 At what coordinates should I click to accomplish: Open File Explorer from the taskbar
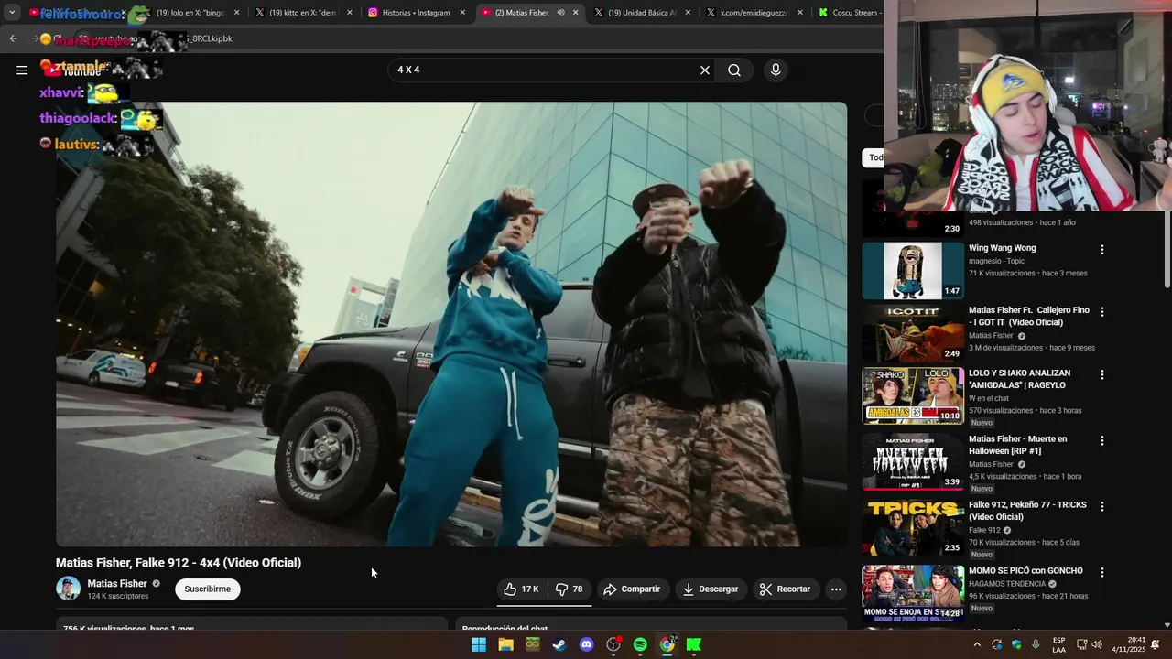[x=505, y=644]
